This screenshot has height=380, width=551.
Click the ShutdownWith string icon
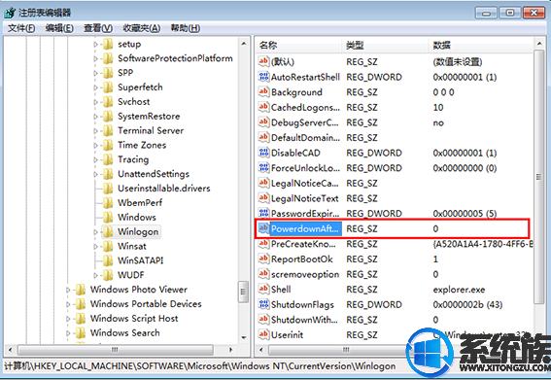click(x=263, y=319)
